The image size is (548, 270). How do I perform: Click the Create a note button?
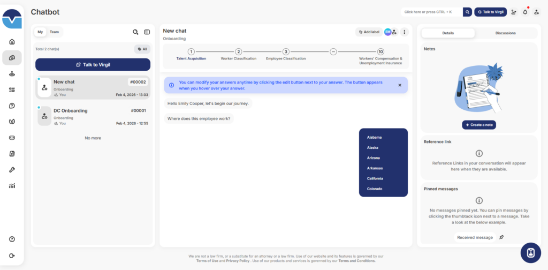coord(479,125)
